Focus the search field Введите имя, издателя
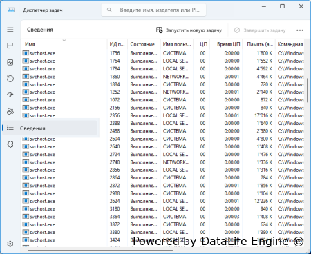Viewport: 311px width, 254px height. pos(153,10)
